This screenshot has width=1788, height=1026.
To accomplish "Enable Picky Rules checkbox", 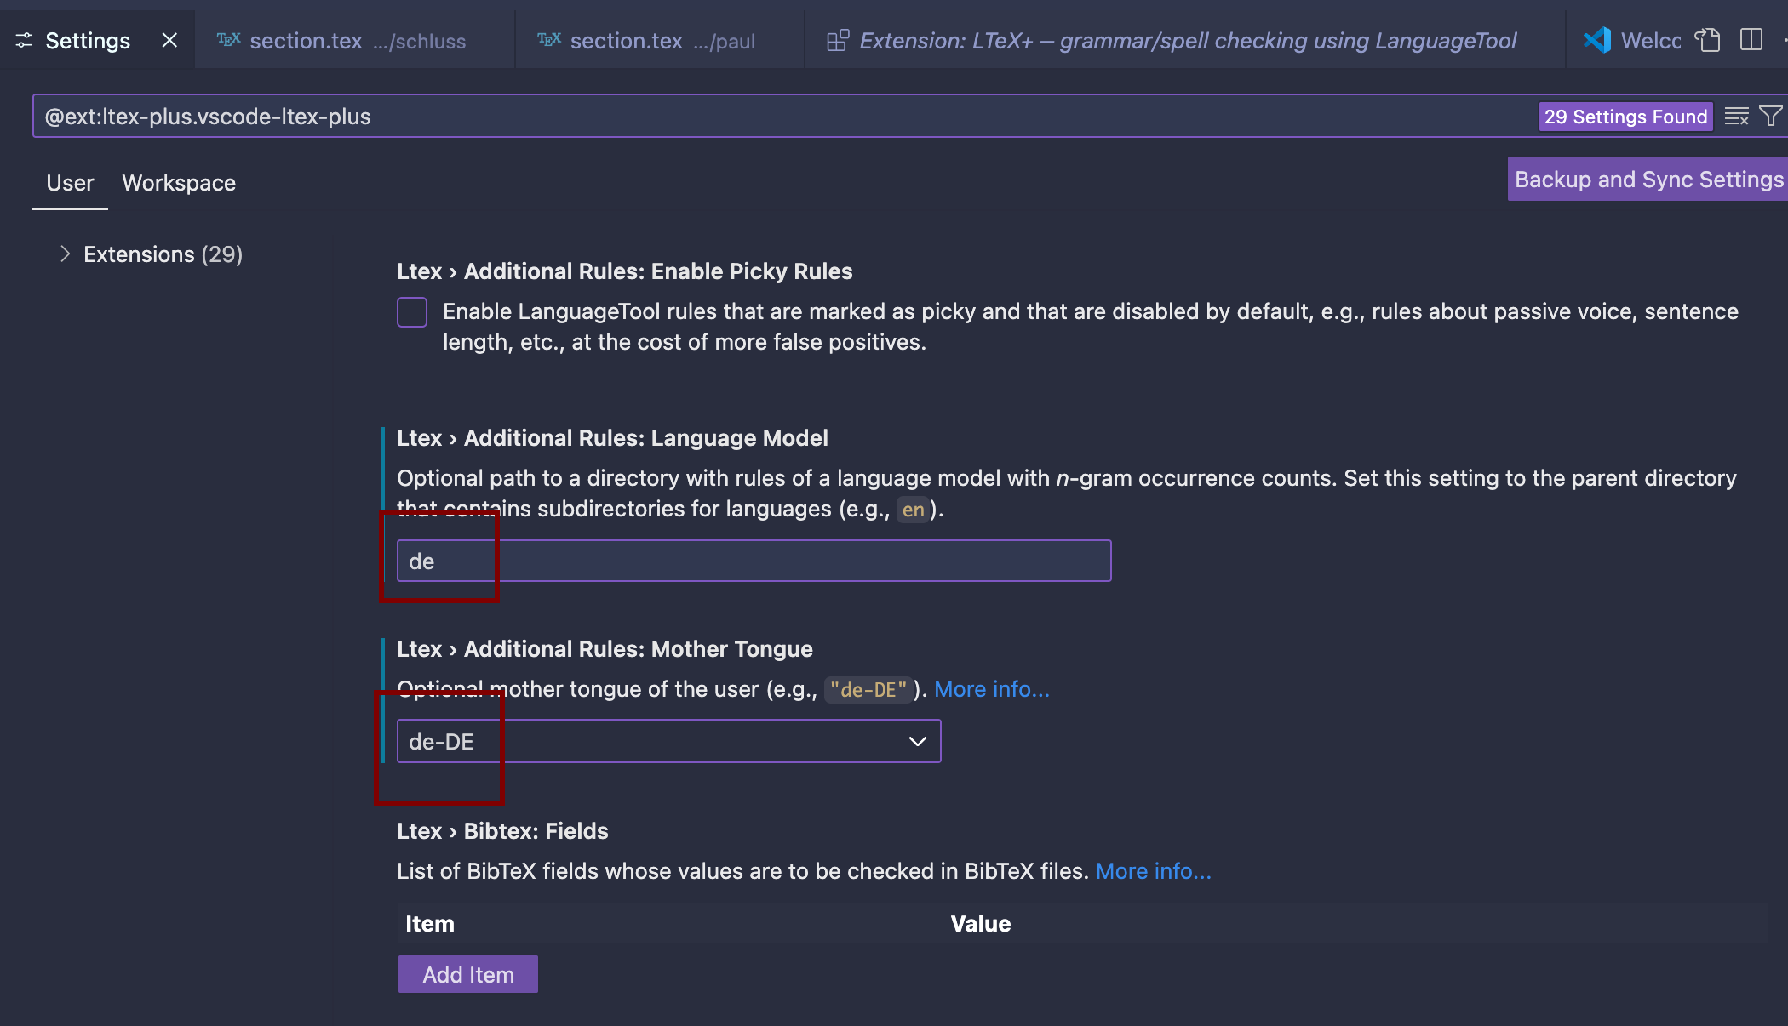I will (412, 312).
